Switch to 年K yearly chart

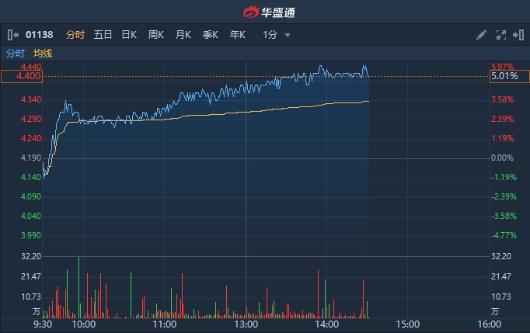pyautogui.click(x=237, y=35)
